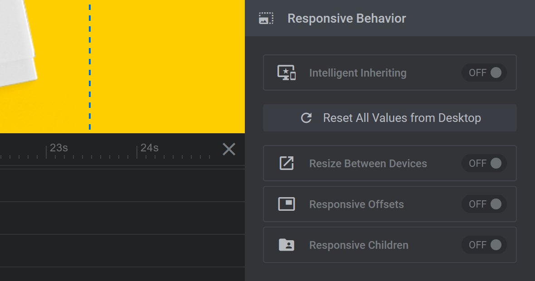Click the Responsive Children label

[359, 245]
